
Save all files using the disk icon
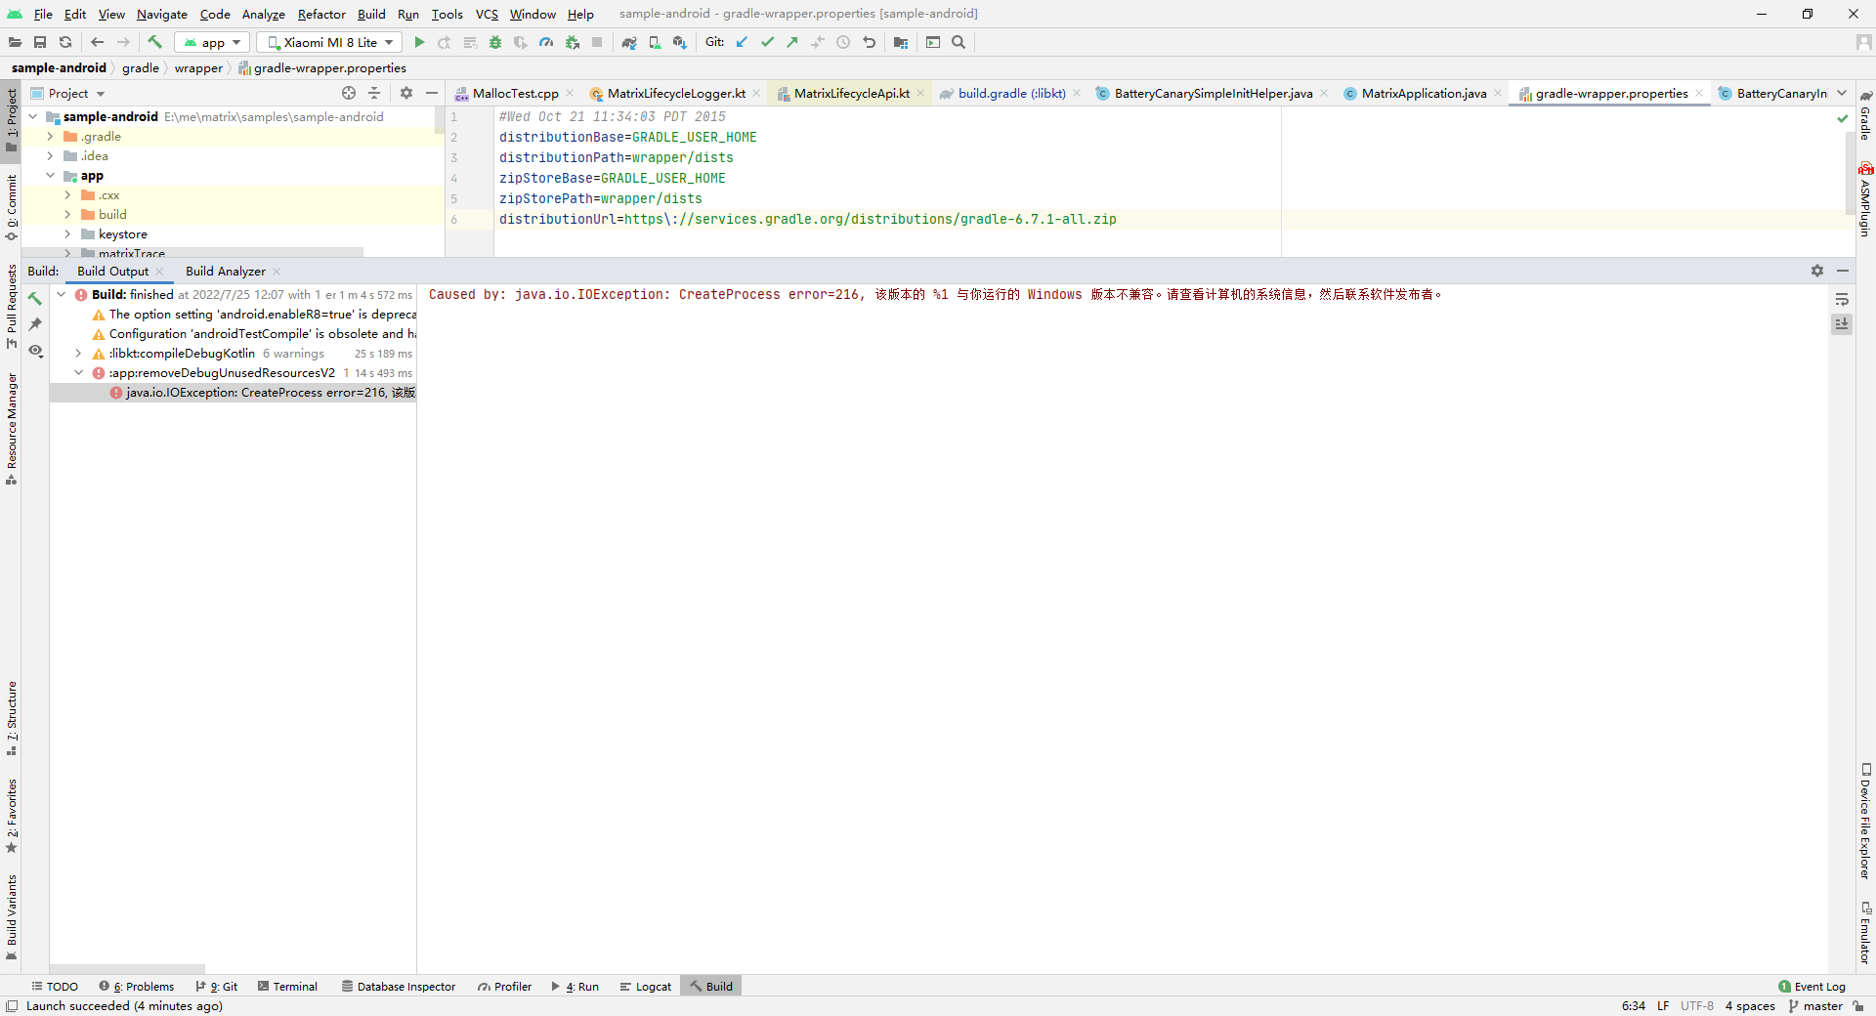(40, 42)
